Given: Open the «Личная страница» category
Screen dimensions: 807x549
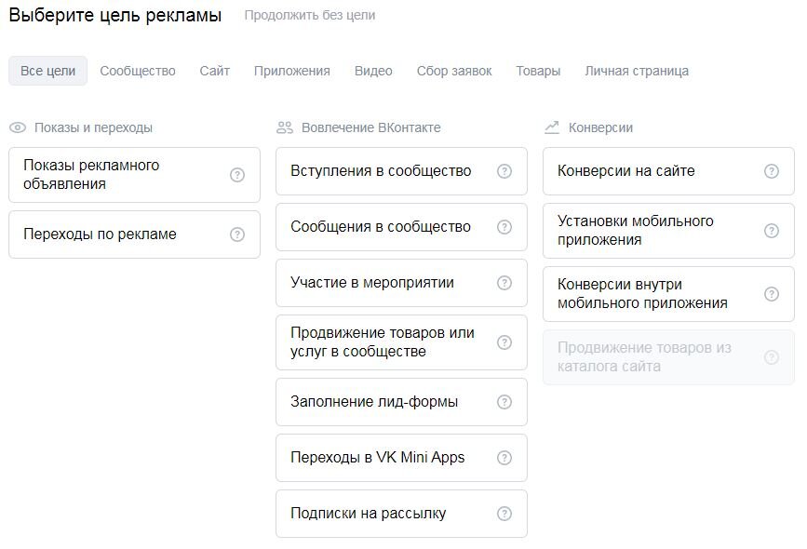Looking at the screenshot, I should pos(637,70).
